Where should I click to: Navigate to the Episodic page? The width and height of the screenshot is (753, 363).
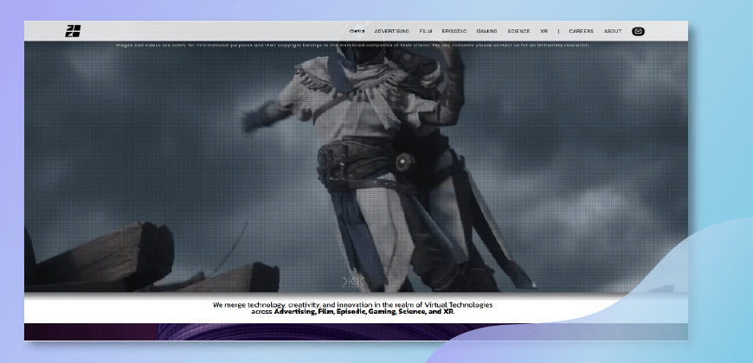pyautogui.click(x=454, y=31)
